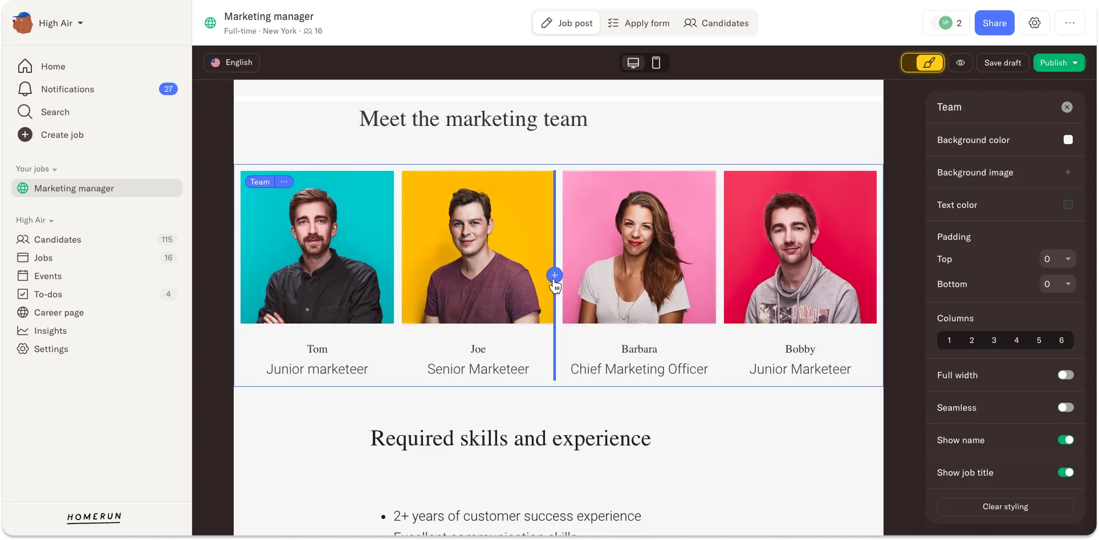Add a Background image with plus icon
The width and height of the screenshot is (1099, 540).
pos(1068,172)
